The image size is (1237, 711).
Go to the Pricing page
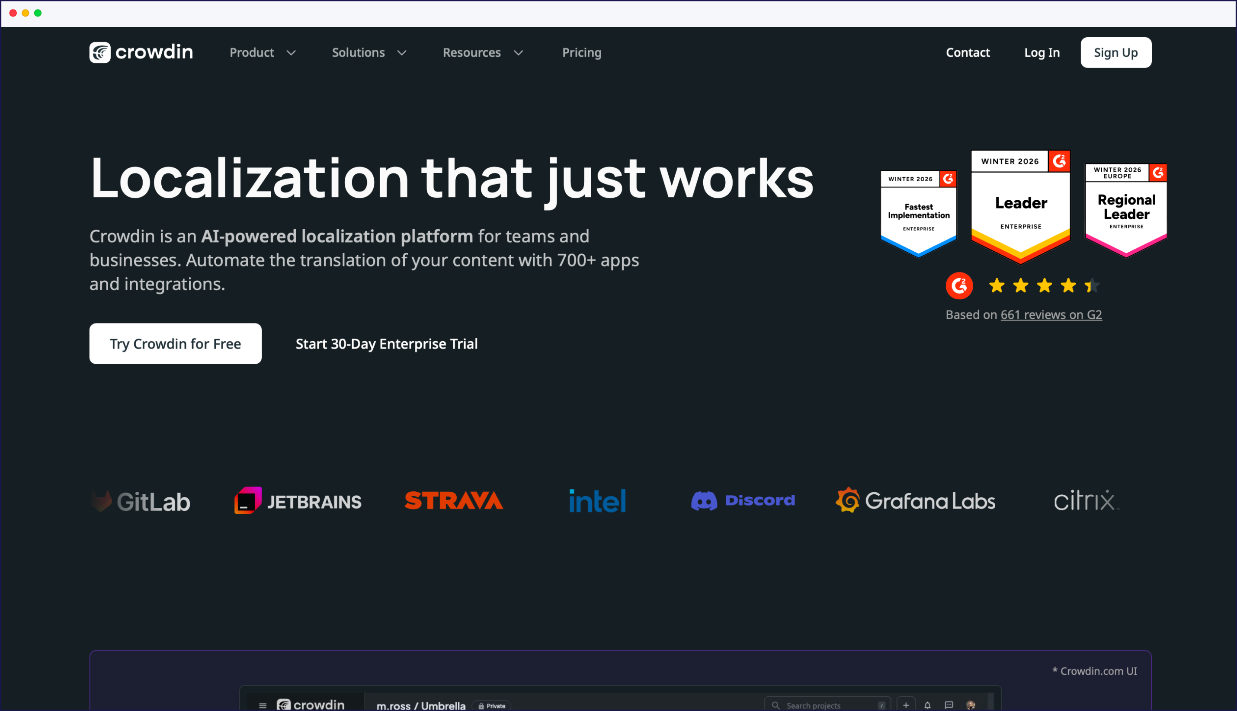tap(581, 52)
